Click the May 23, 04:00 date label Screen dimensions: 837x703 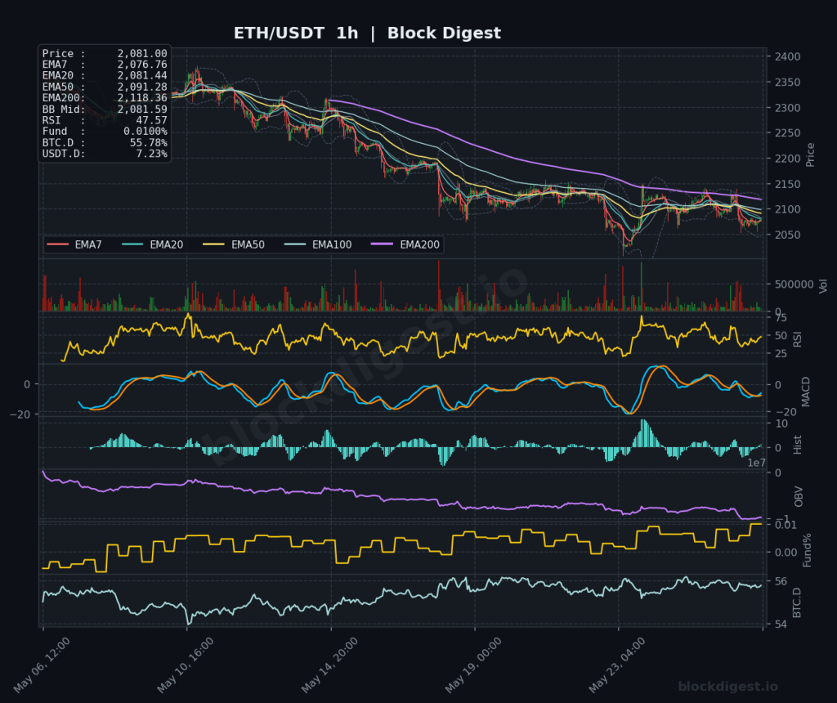pos(617,665)
